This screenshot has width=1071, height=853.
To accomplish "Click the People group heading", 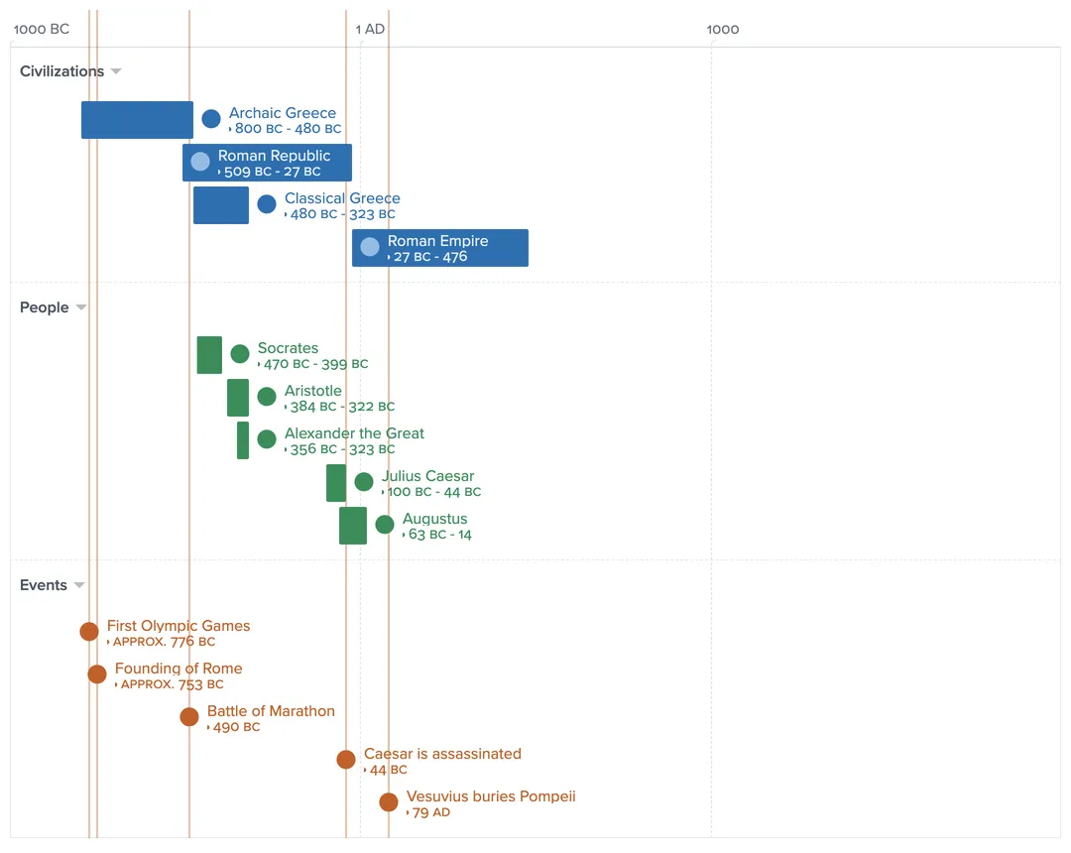I will (45, 307).
